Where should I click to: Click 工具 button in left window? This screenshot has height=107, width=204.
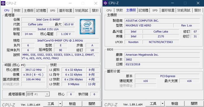51,104
